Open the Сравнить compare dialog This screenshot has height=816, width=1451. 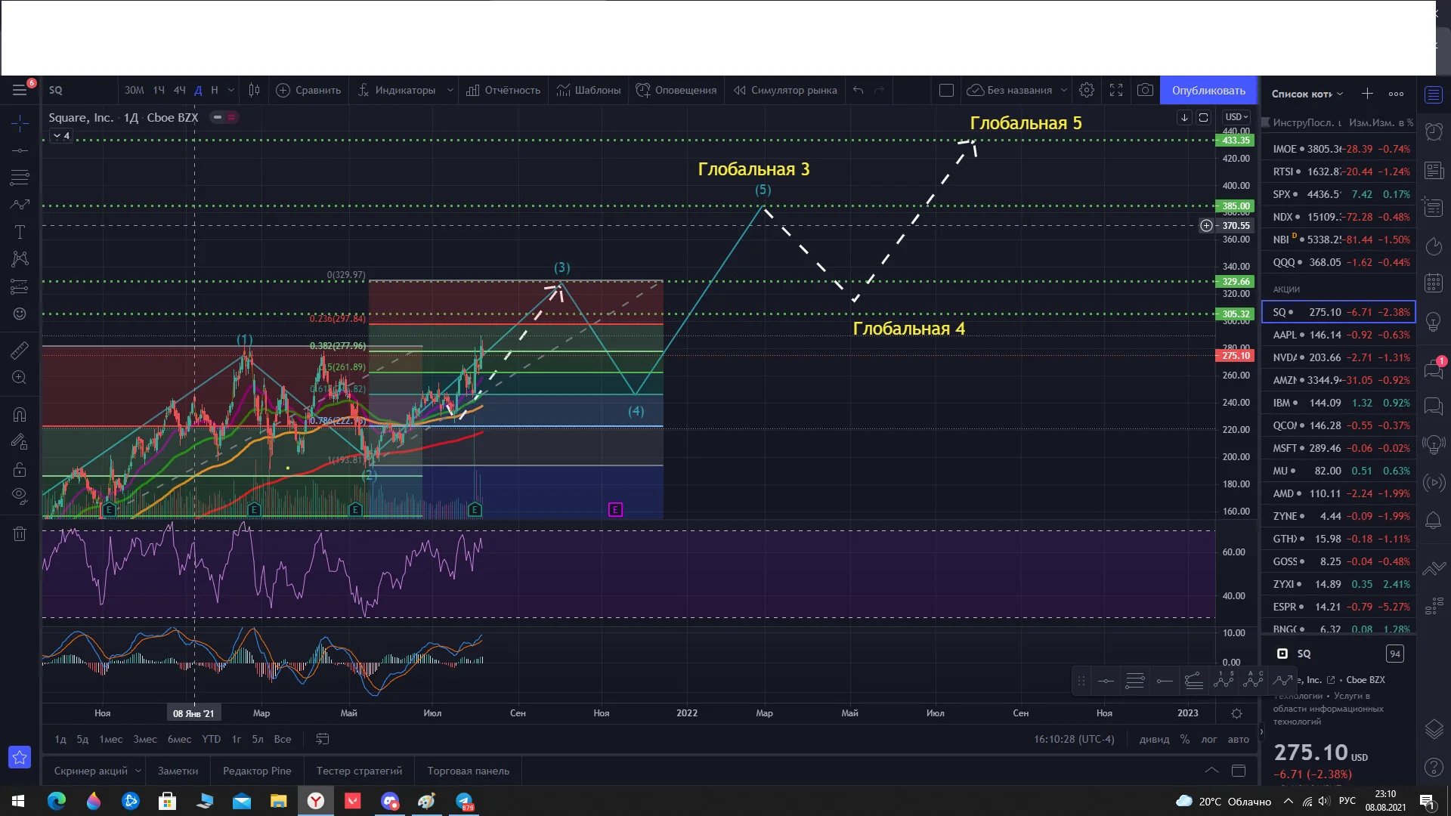(308, 91)
